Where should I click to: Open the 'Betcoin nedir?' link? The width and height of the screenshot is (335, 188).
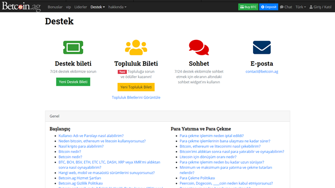tap(70, 157)
